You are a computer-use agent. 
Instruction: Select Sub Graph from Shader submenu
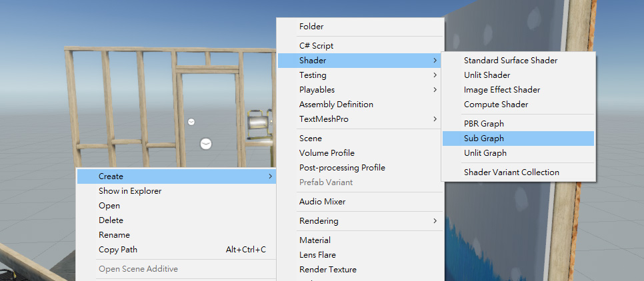pyautogui.click(x=484, y=139)
